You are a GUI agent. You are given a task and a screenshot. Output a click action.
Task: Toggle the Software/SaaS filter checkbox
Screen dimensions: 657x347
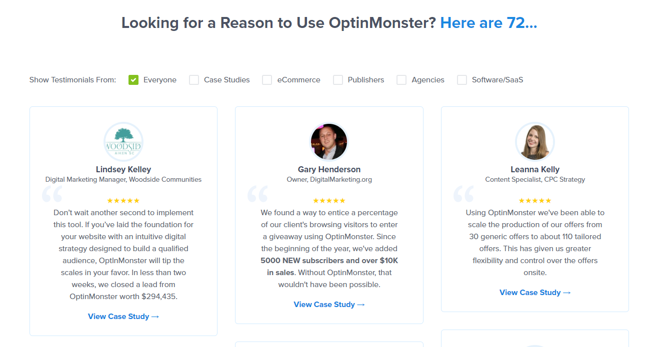tap(462, 80)
